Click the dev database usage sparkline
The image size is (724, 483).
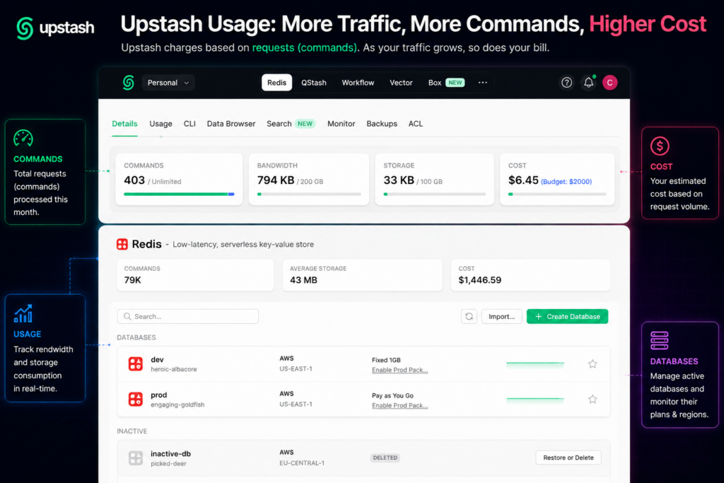tap(535, 364)
